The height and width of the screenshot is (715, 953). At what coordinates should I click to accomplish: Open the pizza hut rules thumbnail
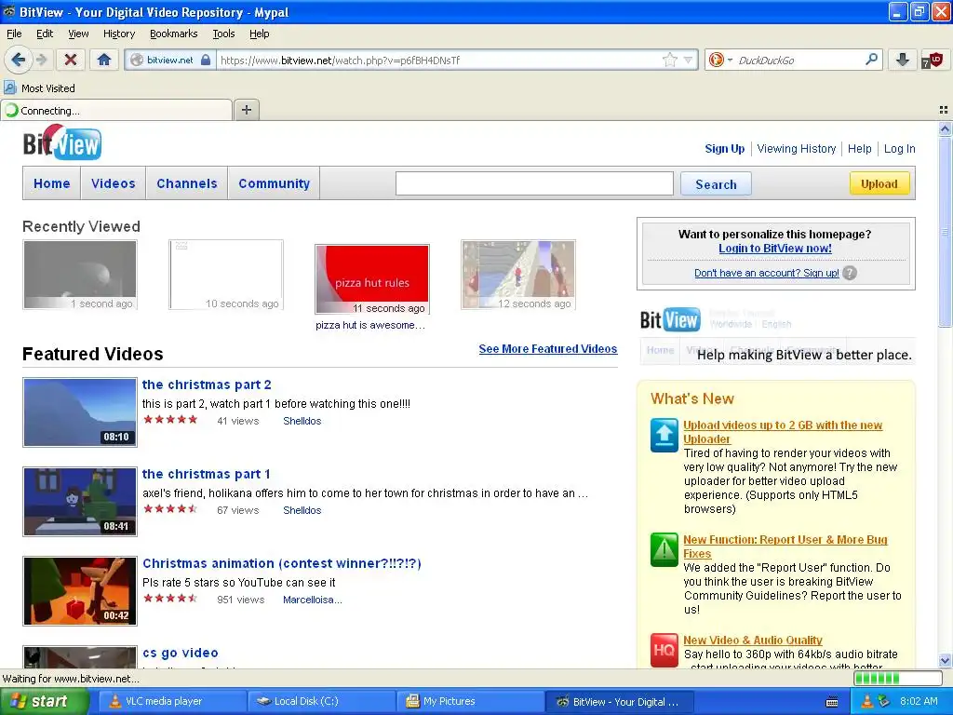point(372,279)
